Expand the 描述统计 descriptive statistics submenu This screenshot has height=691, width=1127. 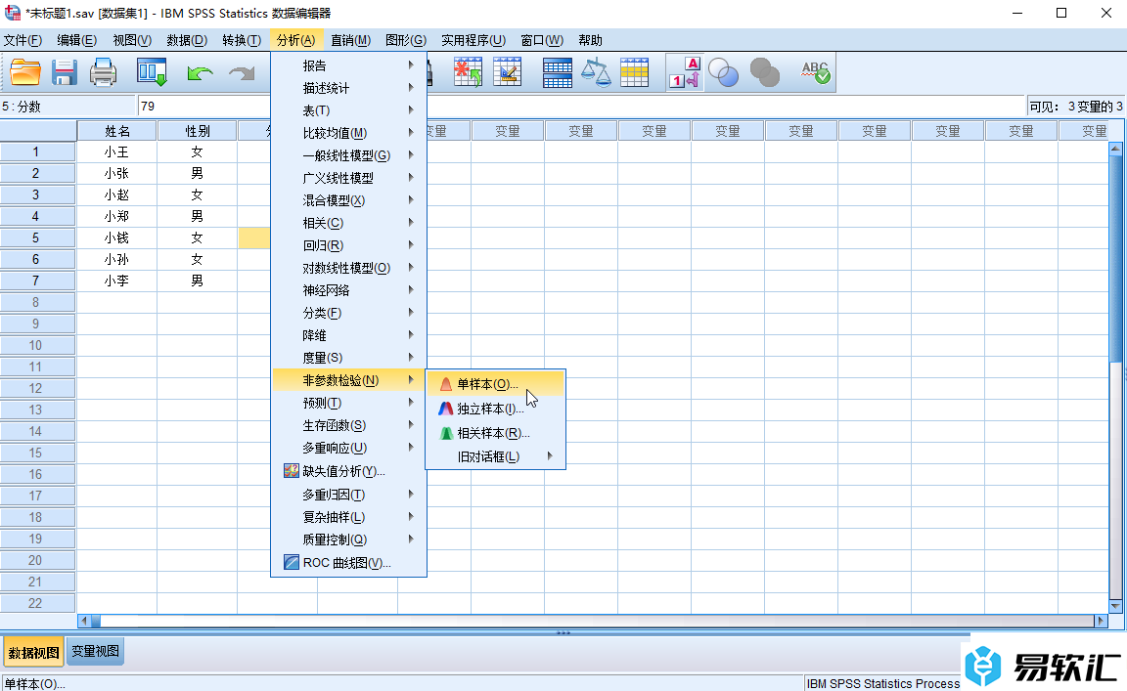[x=348, y=88]
